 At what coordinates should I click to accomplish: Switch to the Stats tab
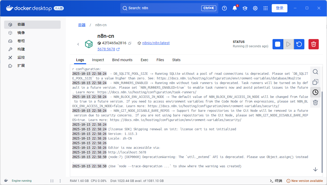[176, 60]
